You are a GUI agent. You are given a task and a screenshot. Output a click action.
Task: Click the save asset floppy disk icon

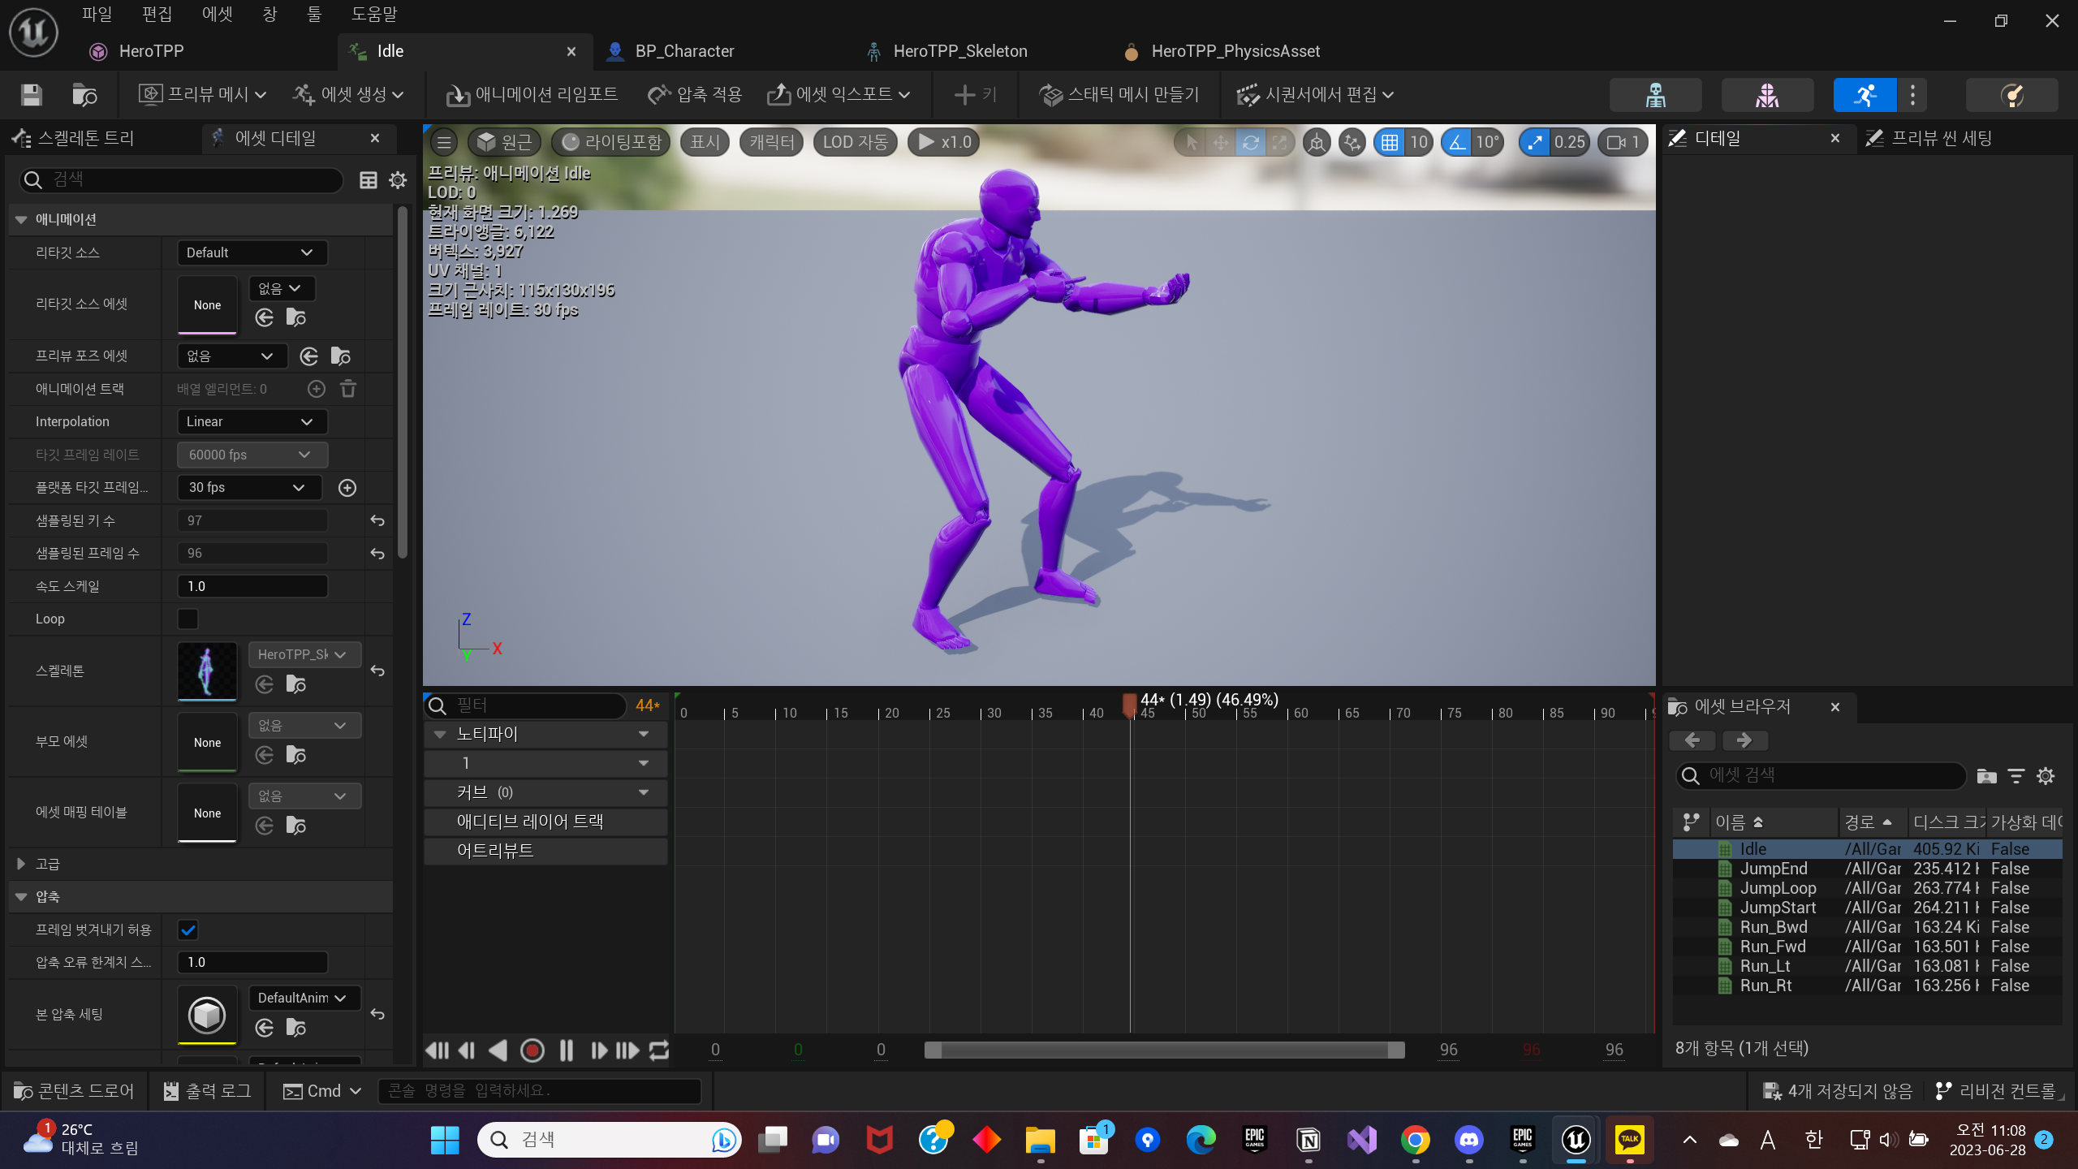point(32,95)
